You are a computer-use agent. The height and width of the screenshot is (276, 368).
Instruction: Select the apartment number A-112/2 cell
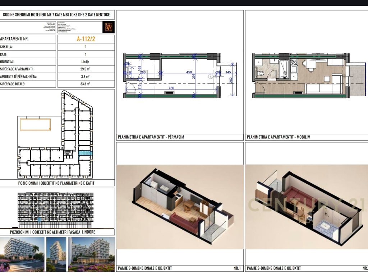86,39
